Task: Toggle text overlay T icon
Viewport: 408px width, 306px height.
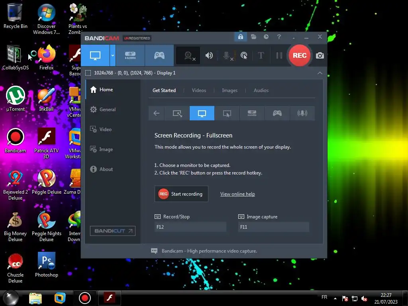Action: pyautogui.click(x=261, y=55)
